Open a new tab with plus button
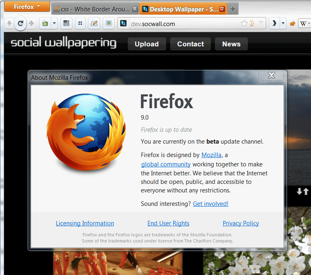The height and width of the screenshot is (275, 311). pos(233,9)
